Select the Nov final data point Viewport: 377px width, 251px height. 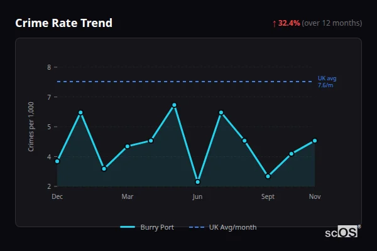click(x=315, y=141)
